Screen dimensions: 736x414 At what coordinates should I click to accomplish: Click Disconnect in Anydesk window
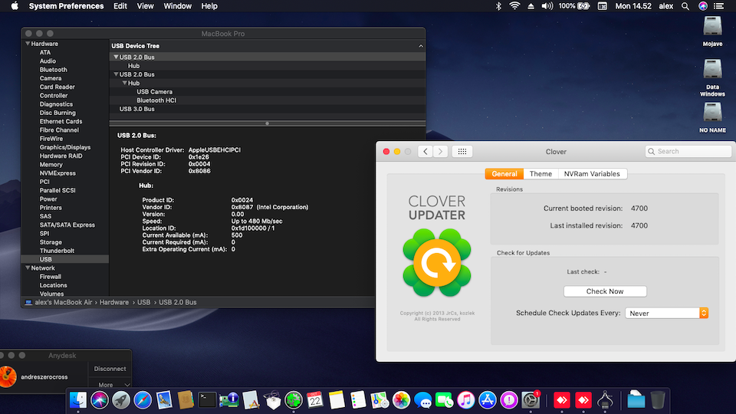point(110,369)
